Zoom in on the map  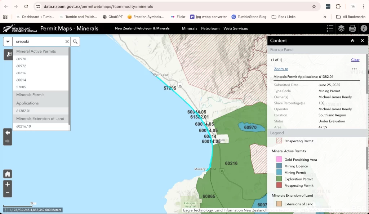[8, 184]
